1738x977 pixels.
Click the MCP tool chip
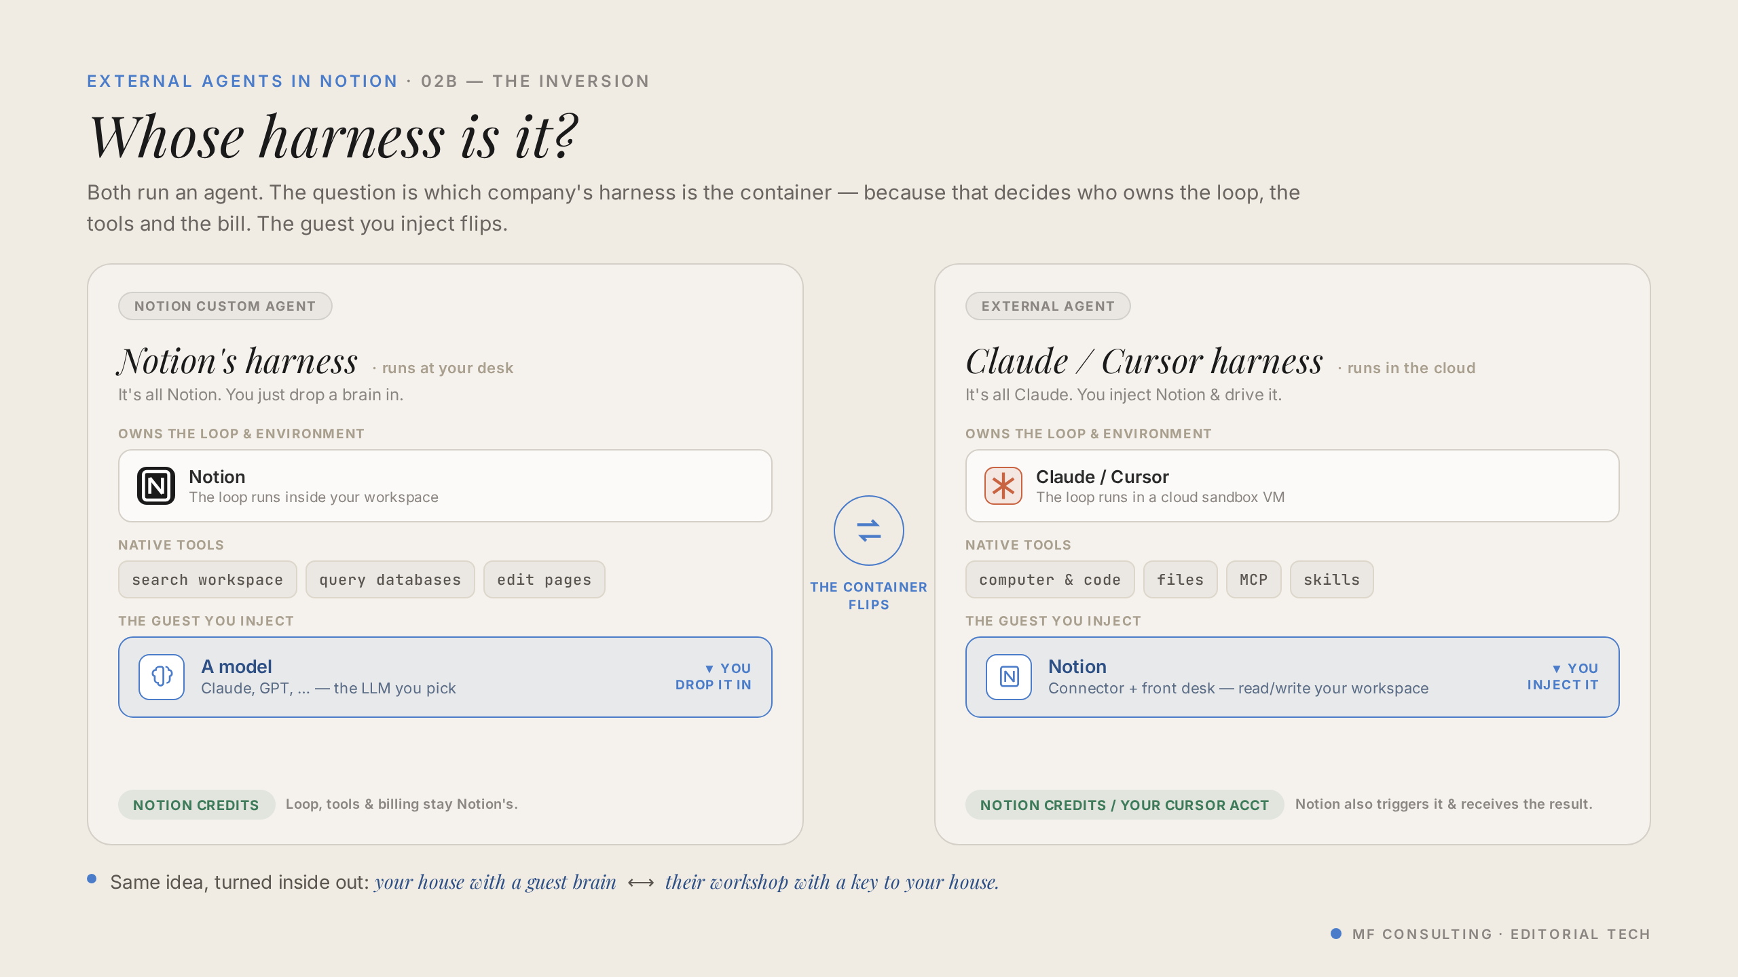(1254, 579)
